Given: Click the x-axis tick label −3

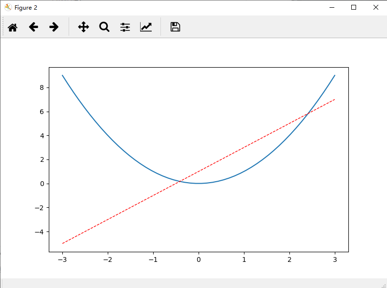Looking at the screenshot, I should point(62,259).
